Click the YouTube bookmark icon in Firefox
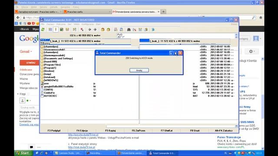The width and height of the screenshot is (278, 156). (29, 23)
